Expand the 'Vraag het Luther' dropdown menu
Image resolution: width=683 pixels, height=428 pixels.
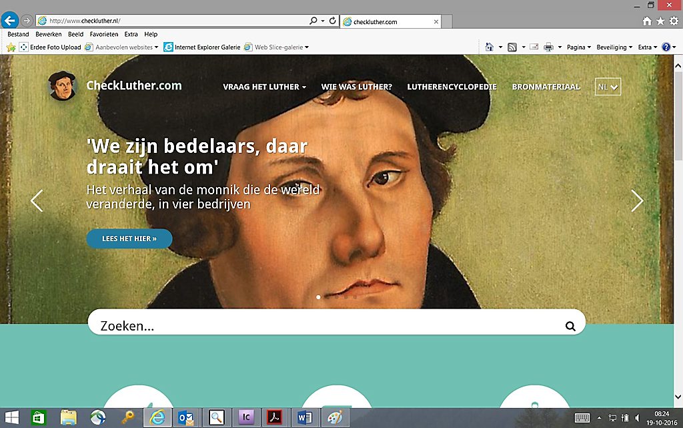(265, 87)
